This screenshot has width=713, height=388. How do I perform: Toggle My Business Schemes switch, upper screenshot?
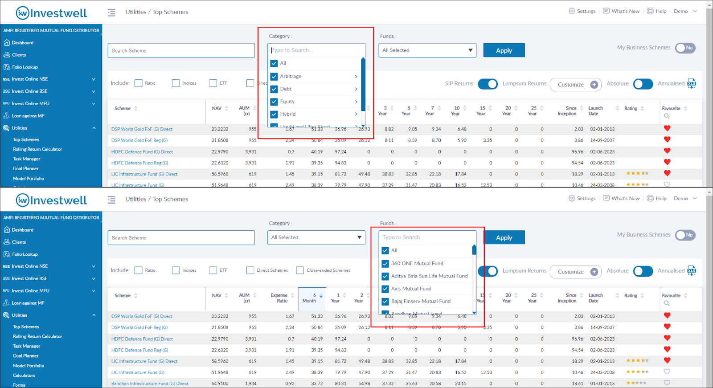[685, 48]
